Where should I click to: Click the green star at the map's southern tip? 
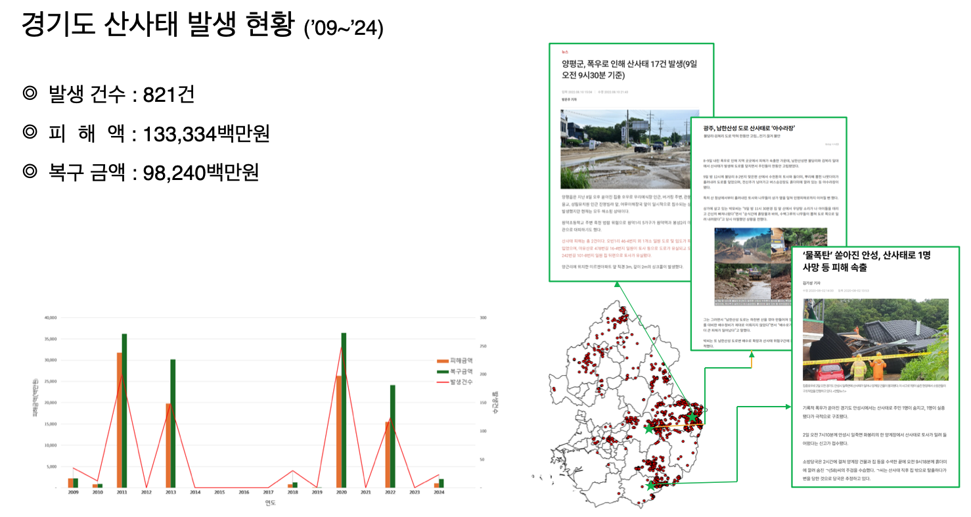click(650, 486)
